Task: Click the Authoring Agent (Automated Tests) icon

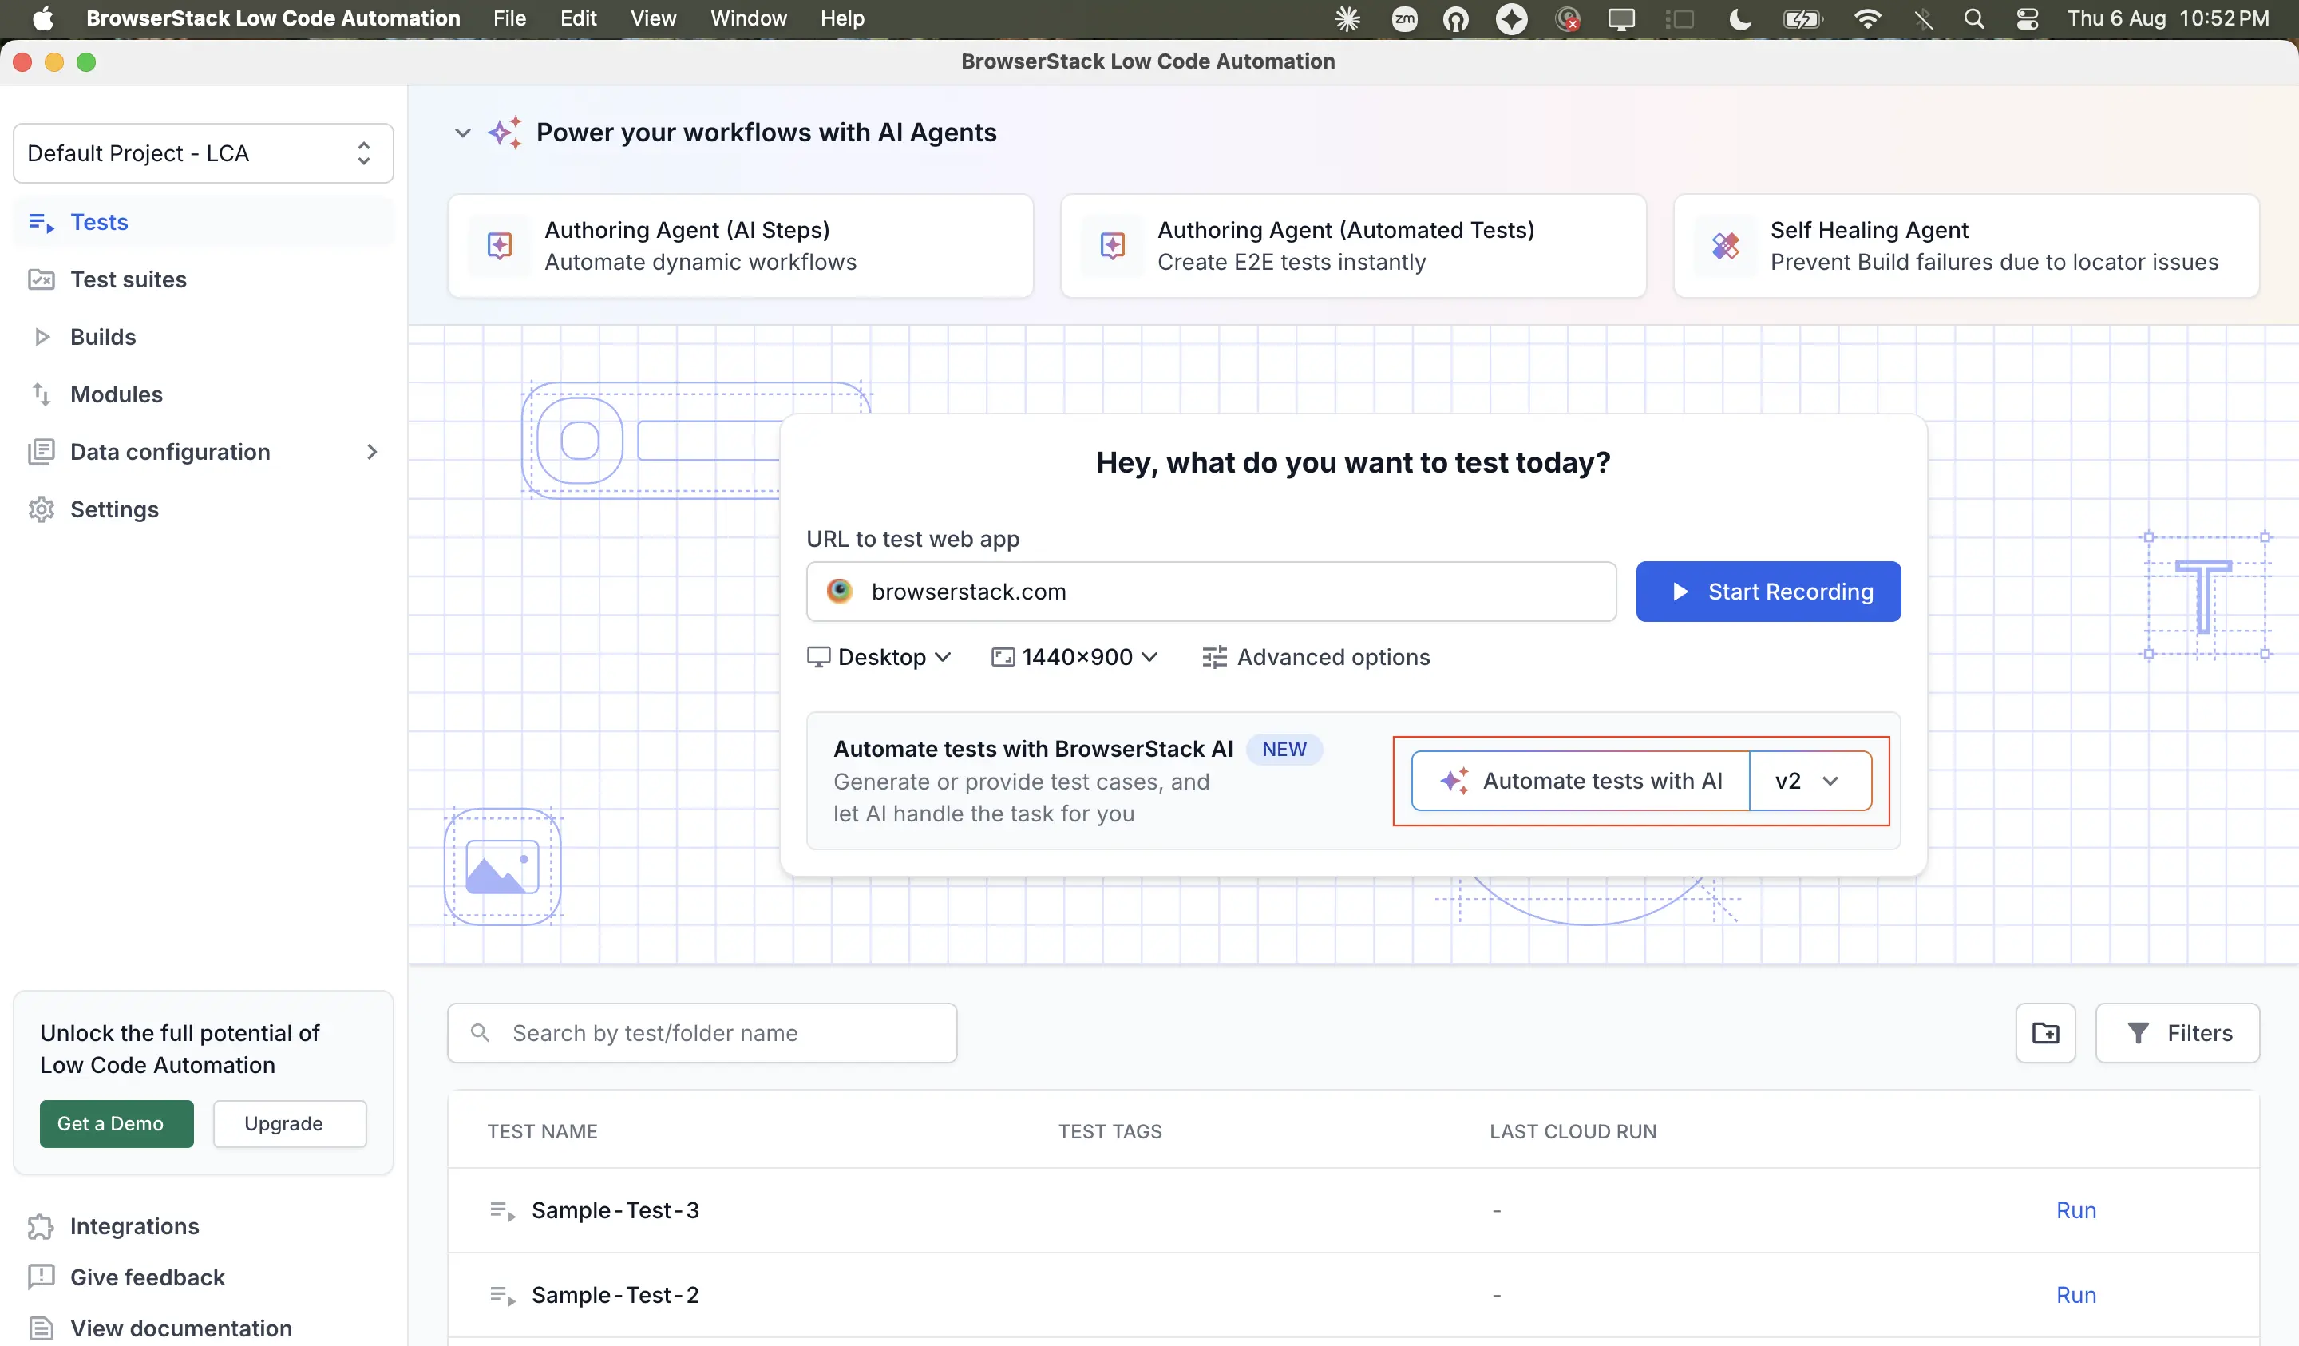Action: click(x=1112, y=245)
